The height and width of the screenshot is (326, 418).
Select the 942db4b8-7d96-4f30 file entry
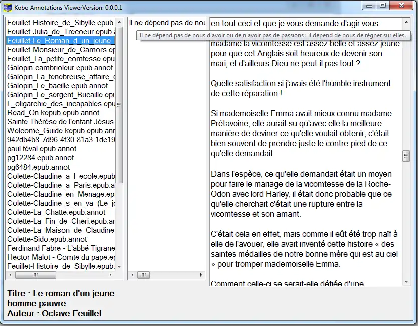point(61,140)
